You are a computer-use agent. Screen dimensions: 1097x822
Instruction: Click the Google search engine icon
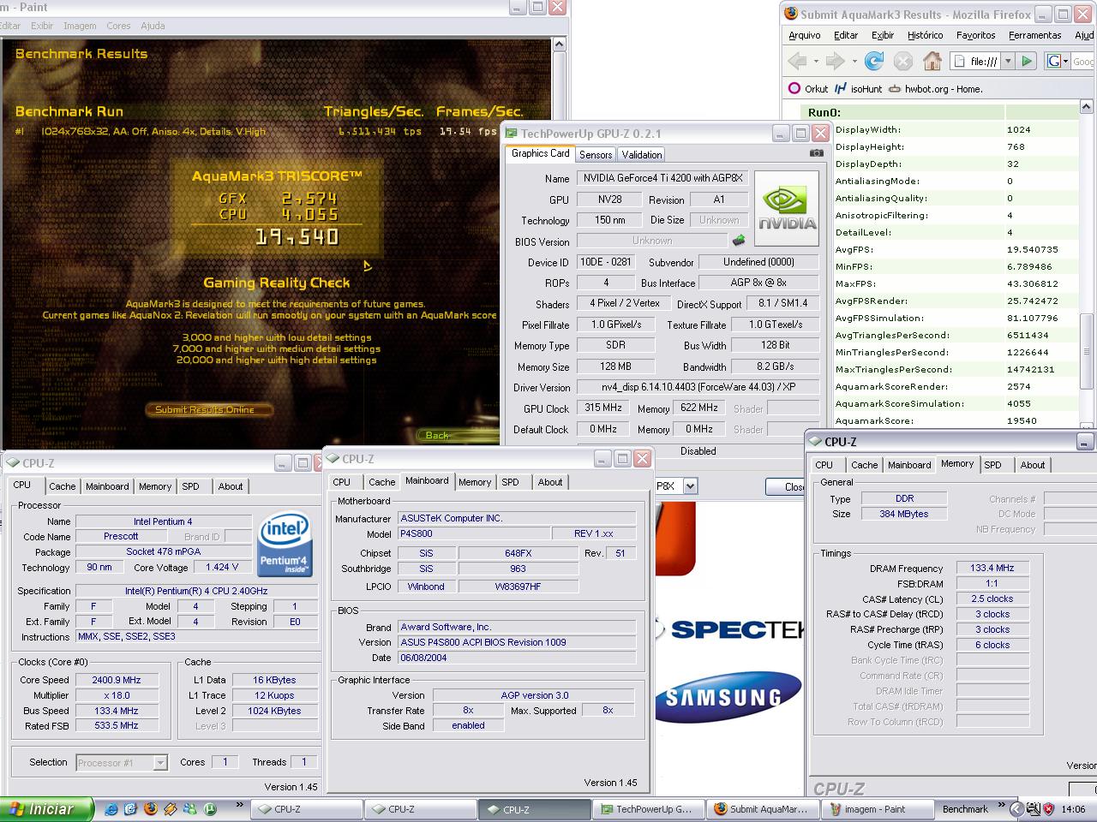pos(1054,61)
